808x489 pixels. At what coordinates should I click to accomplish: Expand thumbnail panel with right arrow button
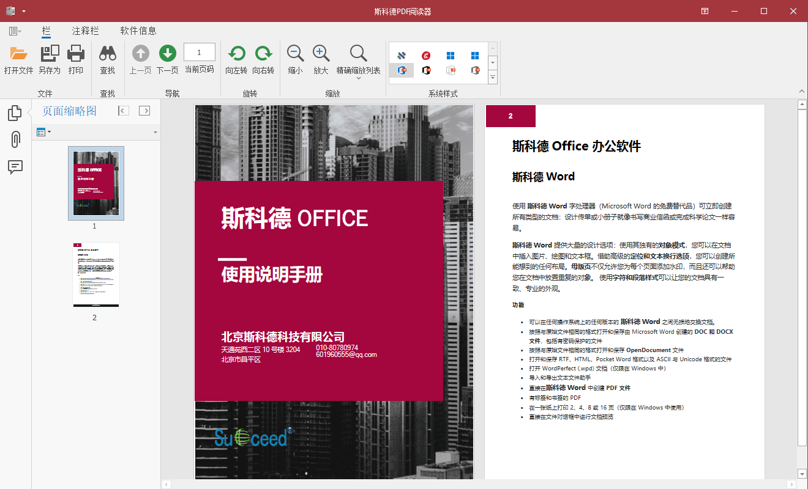(x=144, y=111)
